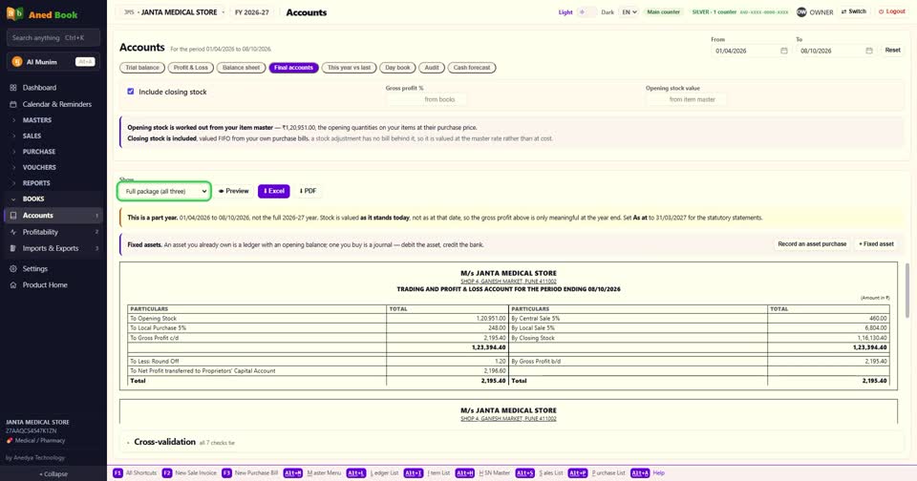Click the Profitability chart icon
The width and height of the screenshot is (917, 481).
12,232
